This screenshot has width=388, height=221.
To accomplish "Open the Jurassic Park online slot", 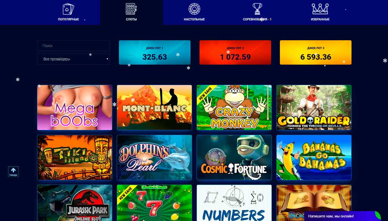I will pyautogui.click(x=75, y=203).
